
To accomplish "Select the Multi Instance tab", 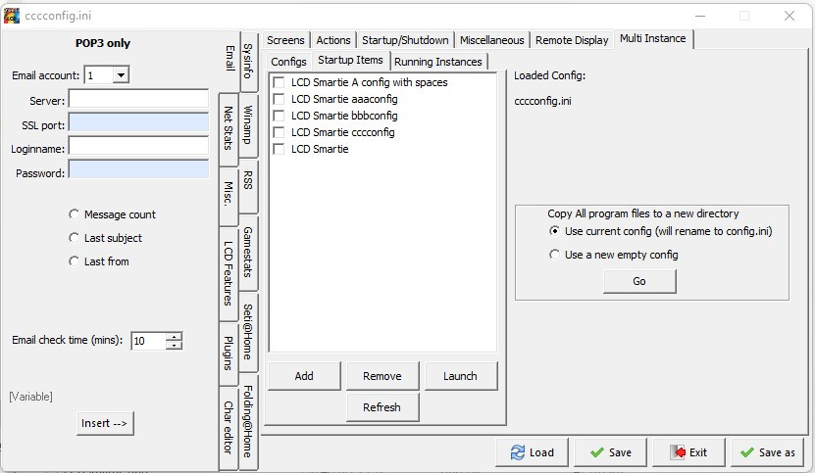I will click(653, 38).
